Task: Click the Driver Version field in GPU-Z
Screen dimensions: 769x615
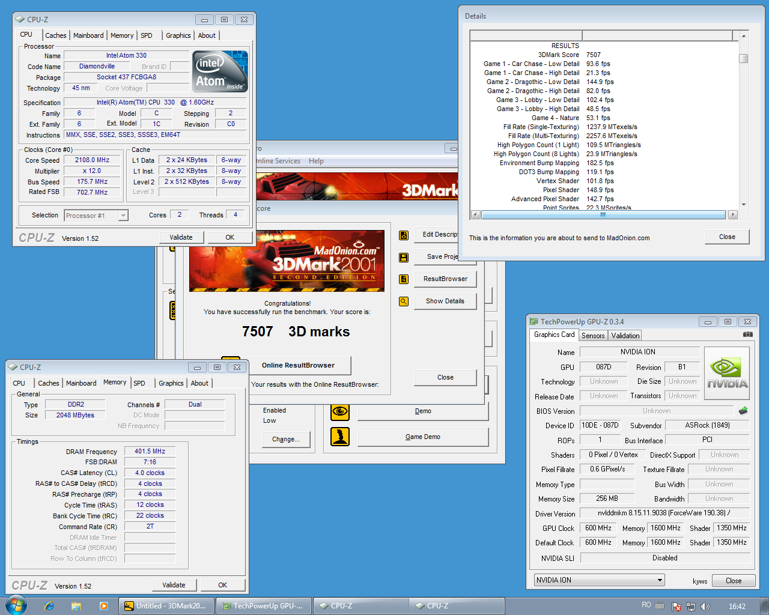Action: click(664, 514)
